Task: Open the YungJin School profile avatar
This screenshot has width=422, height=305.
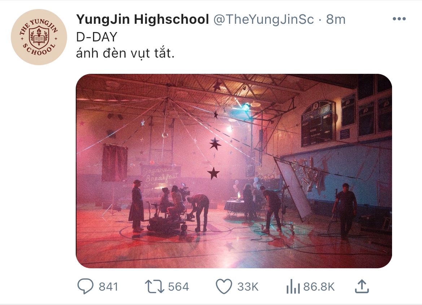Action: [39, 37]
